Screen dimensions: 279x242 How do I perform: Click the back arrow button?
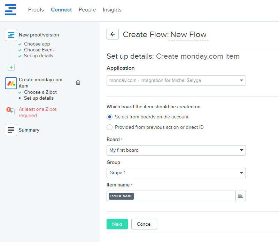coord(112,34)
